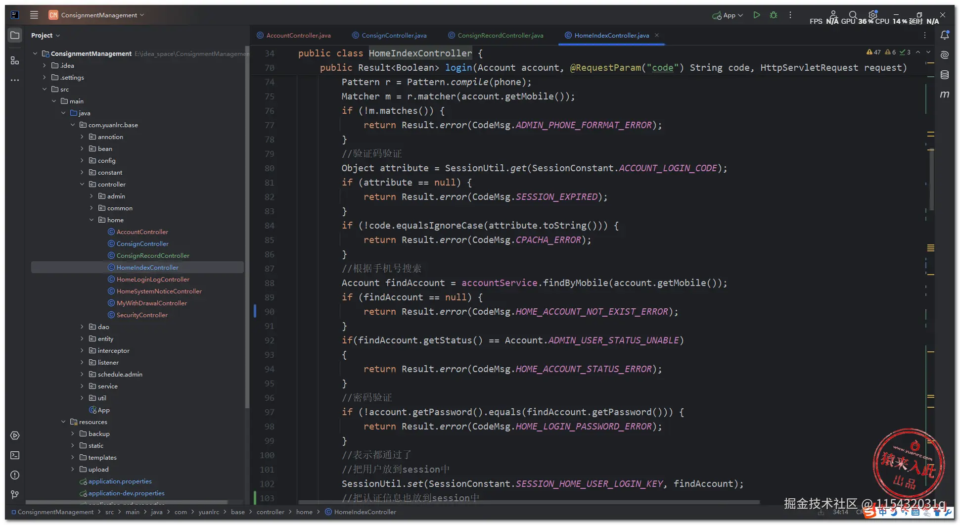Select MyWithDrawalController in project tree
Screen dimensions: 960x525
(x=151, y=303)
